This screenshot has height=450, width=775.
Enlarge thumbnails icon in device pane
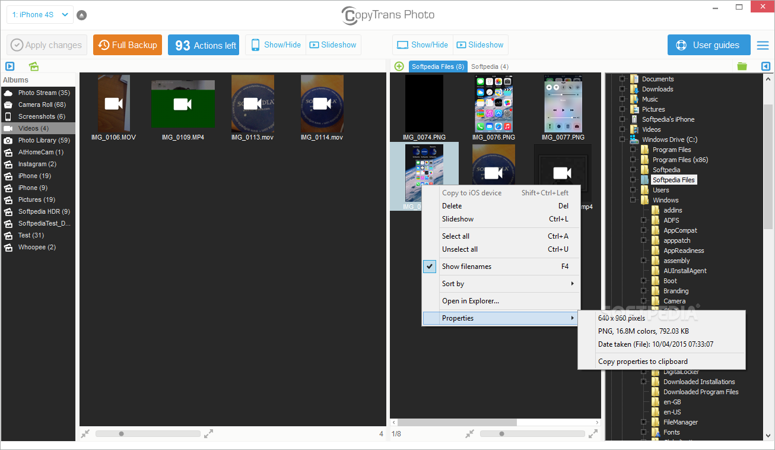pyautogui.click(x=208, y=434)
